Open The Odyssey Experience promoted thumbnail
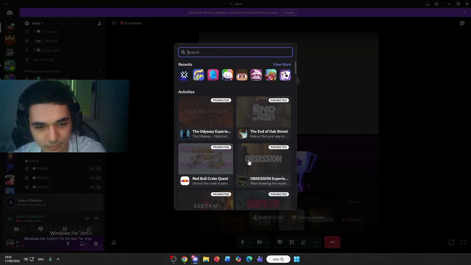Image resolution: width=471 pixels, height=265 pixels. (206, 112)
